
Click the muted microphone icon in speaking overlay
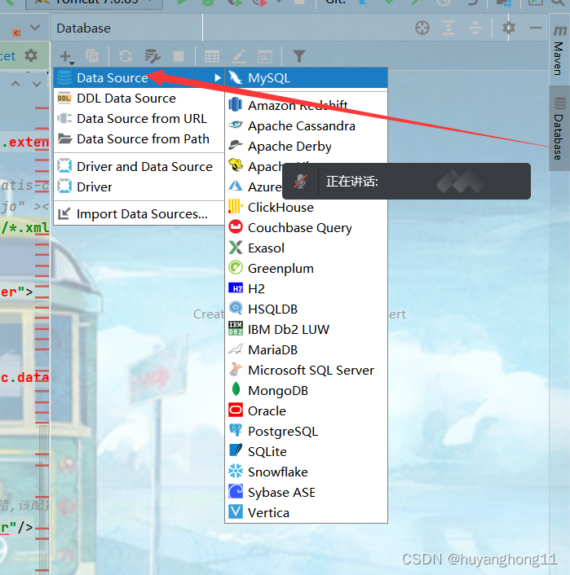tap(300, 181)
